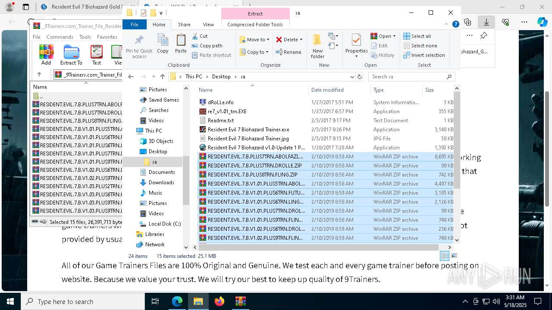Go back in Explorer navigation
The height and width of the screenshot is (310, 552).
(x=131, y=77)
